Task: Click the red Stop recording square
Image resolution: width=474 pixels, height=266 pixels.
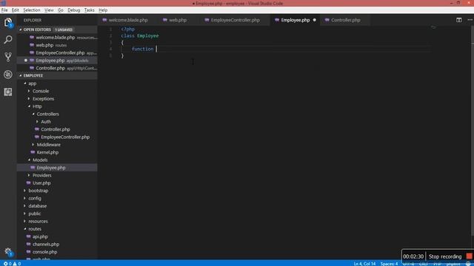Action: click(469, 256)
